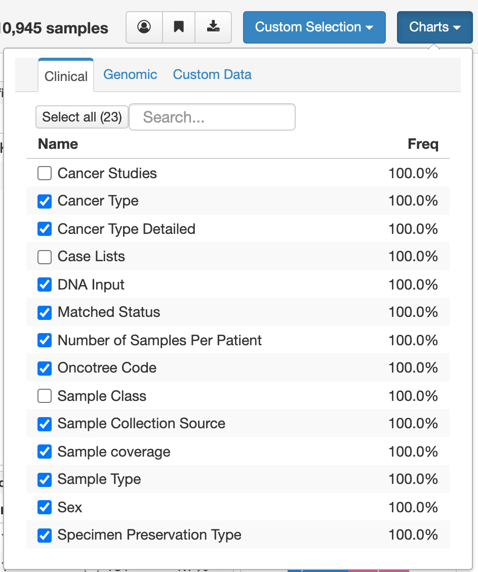The image size is (478, 572).
Task: Disable the Specimen Preservation Type chart
Action: point(44,535)
